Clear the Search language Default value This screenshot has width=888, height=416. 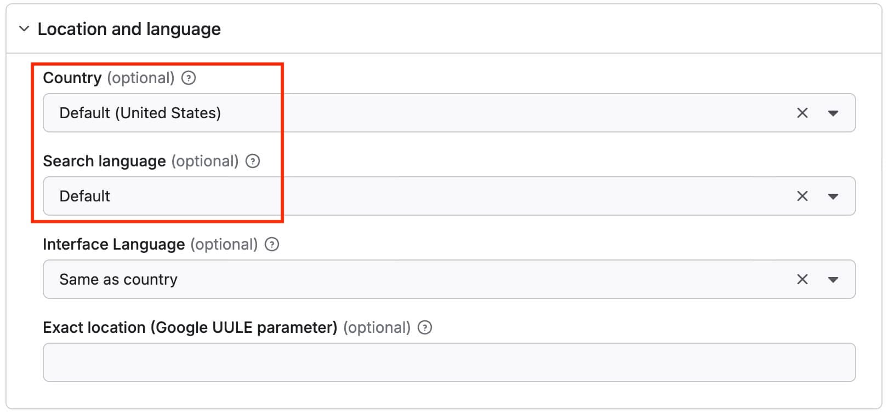802,196
